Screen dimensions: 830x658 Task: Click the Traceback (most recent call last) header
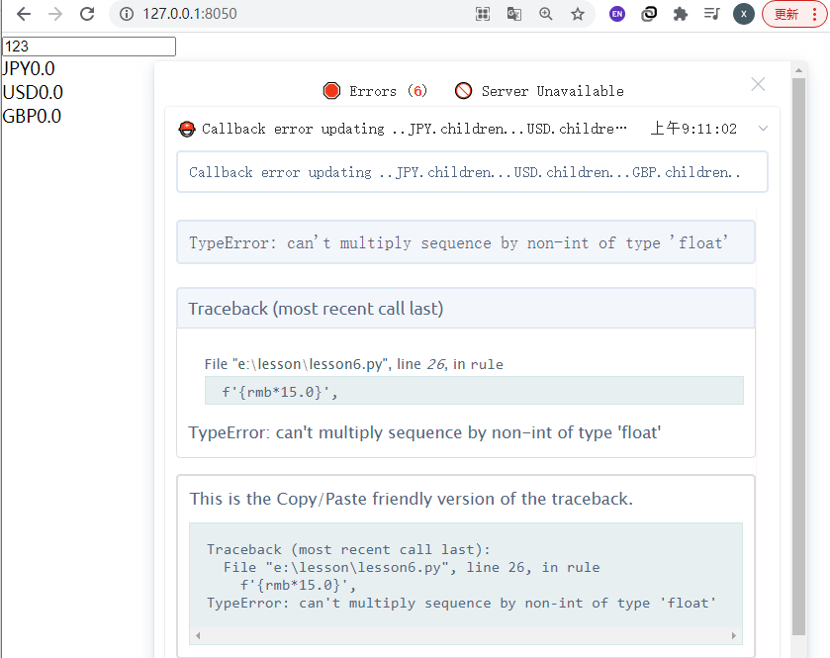coord(466,308)
